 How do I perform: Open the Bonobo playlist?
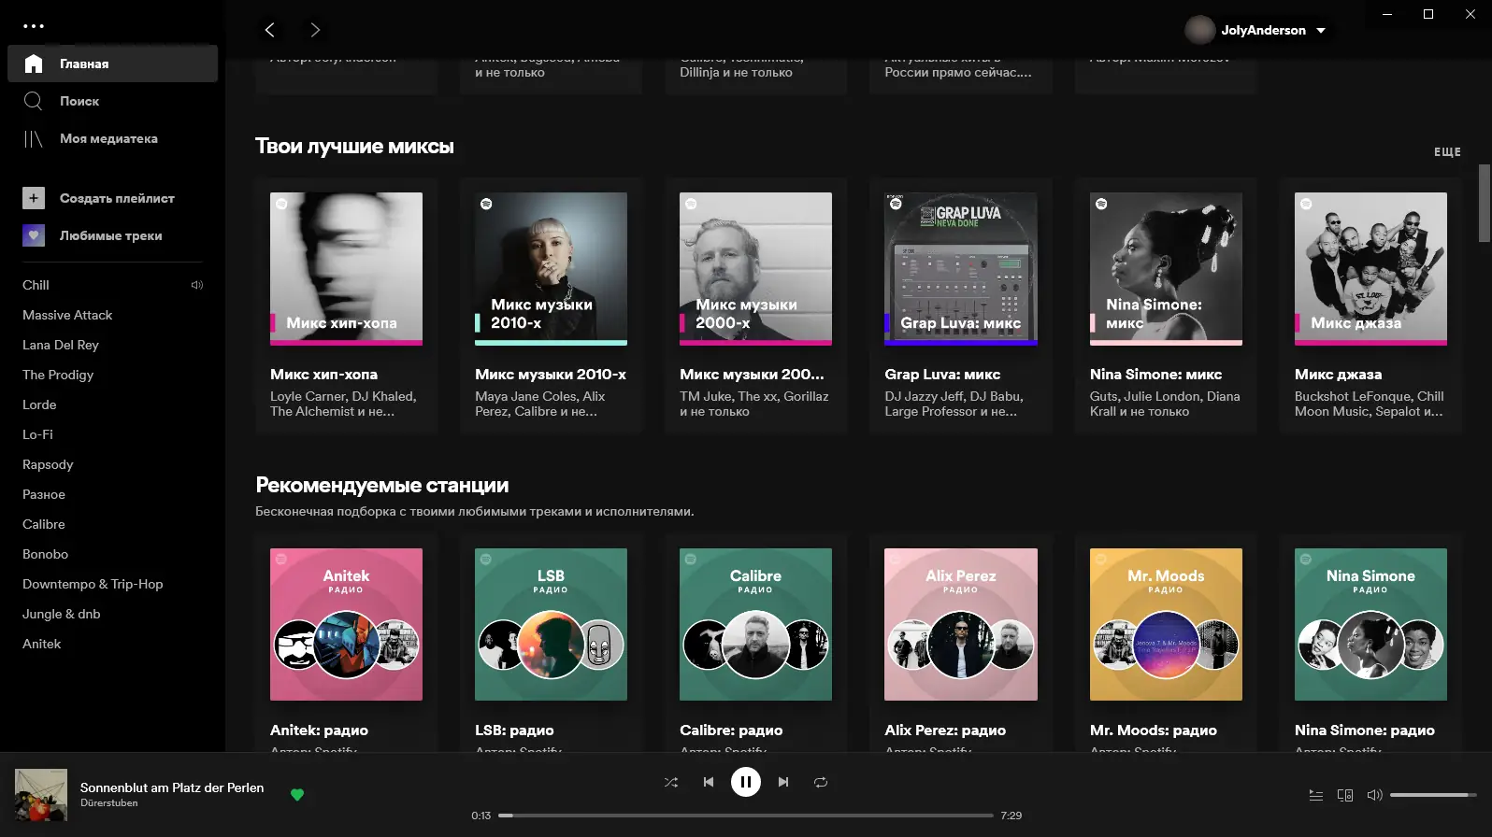(45, 554)
